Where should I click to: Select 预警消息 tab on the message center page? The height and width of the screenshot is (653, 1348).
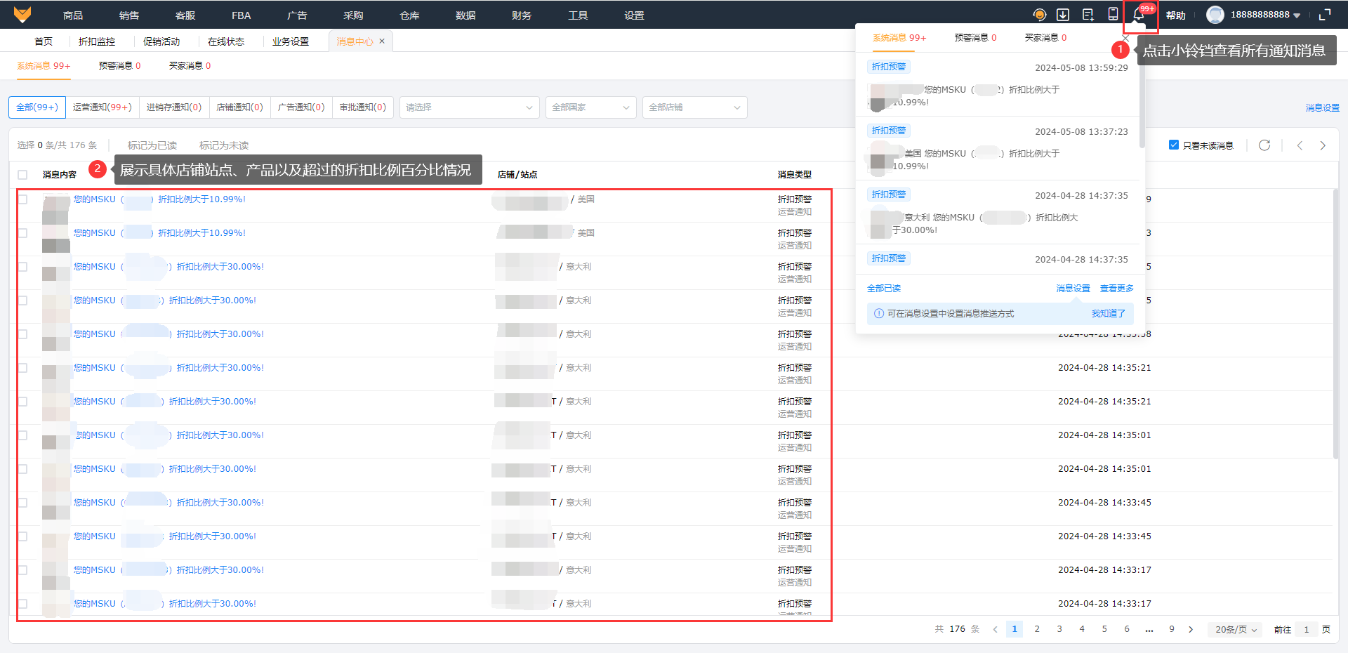119,66
